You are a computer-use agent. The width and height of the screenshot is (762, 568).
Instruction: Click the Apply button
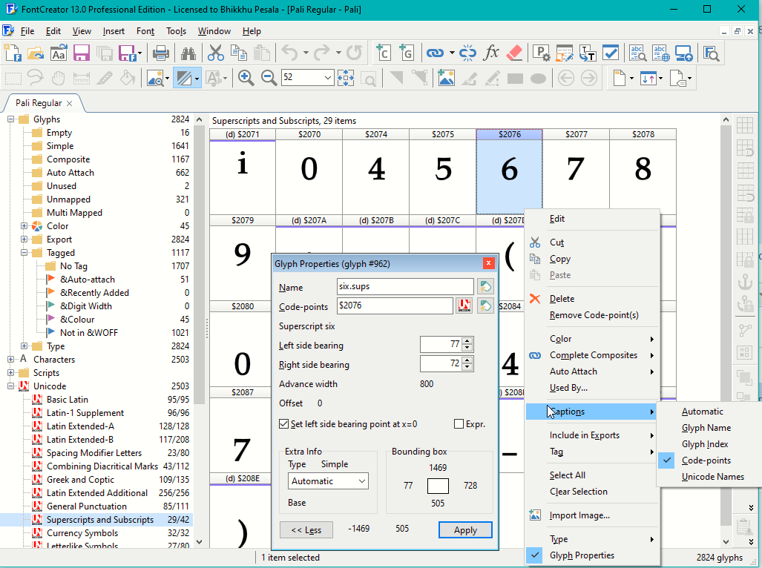(x=465, y=530)
